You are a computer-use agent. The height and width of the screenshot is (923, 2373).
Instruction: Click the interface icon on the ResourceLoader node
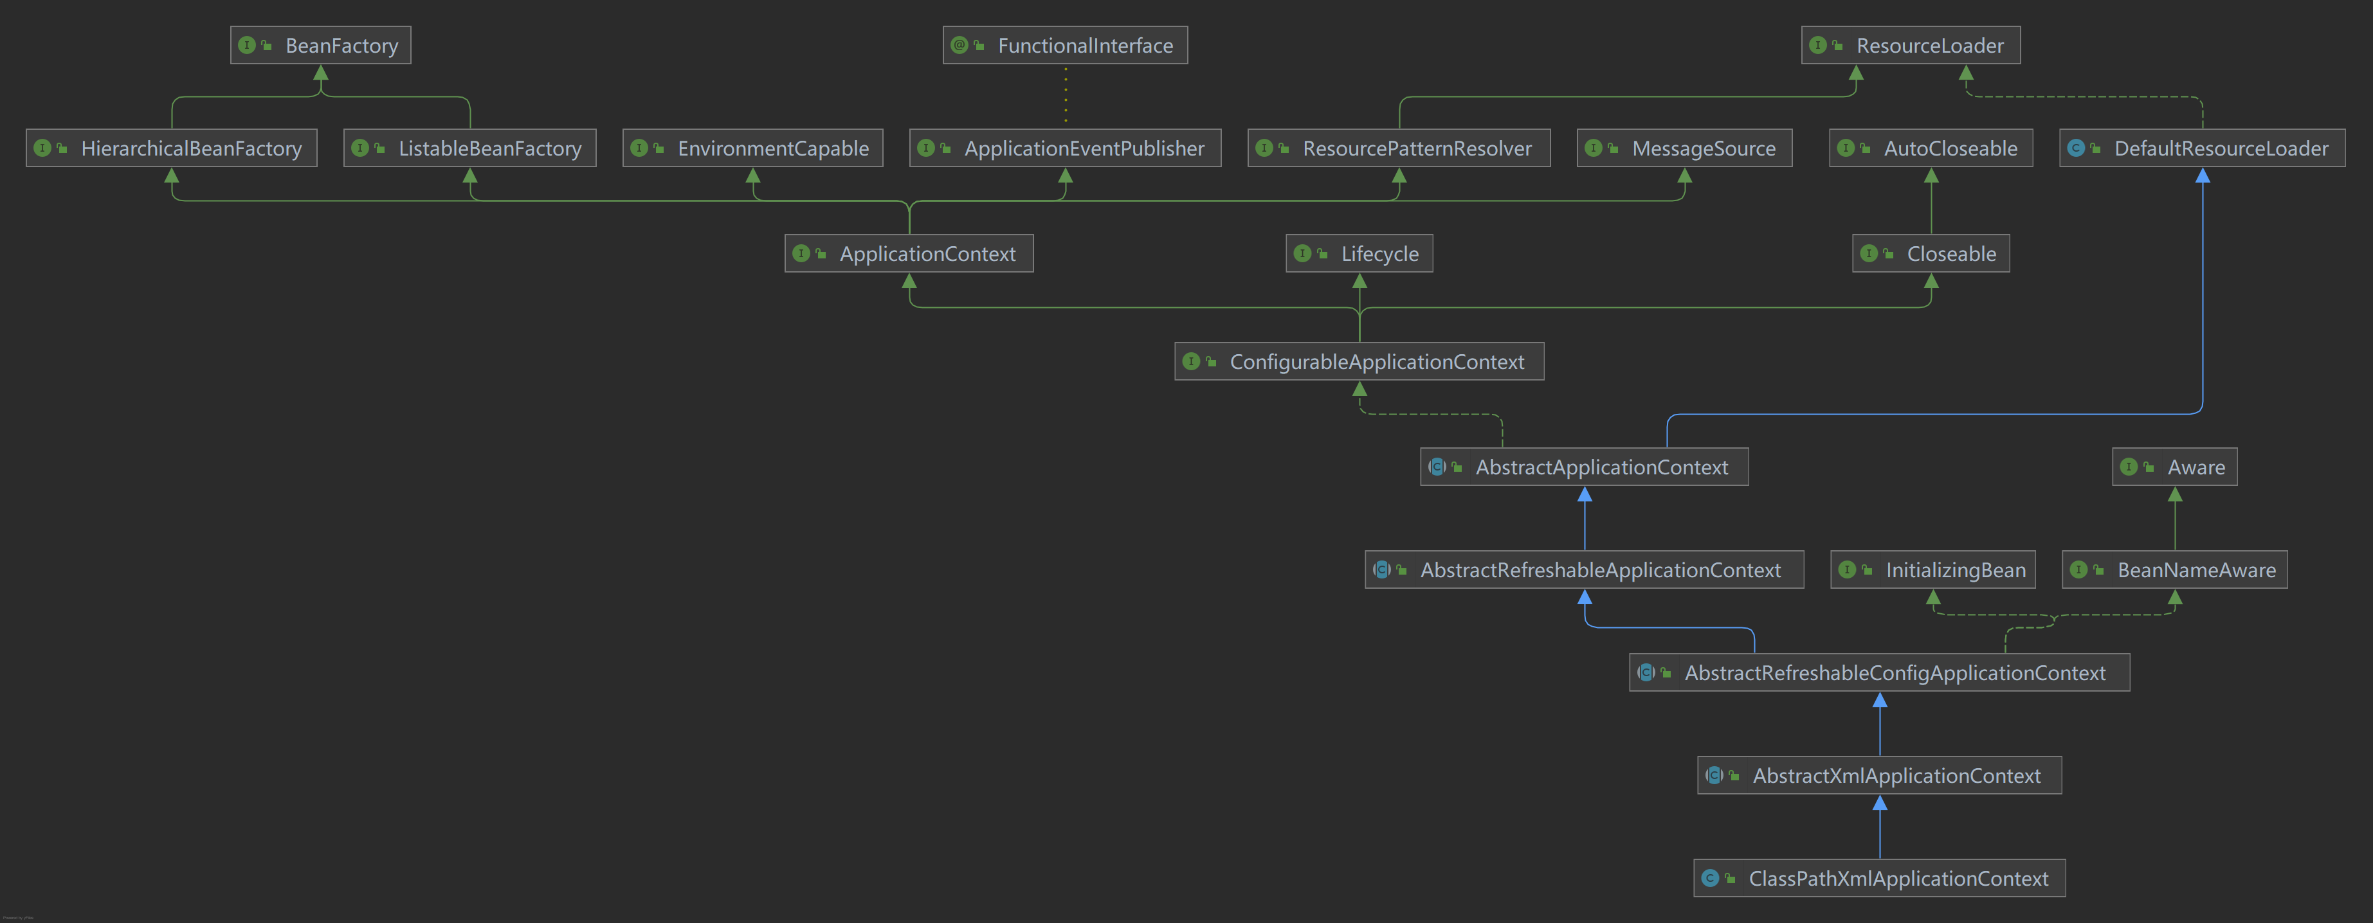(x=1817, y=45)
